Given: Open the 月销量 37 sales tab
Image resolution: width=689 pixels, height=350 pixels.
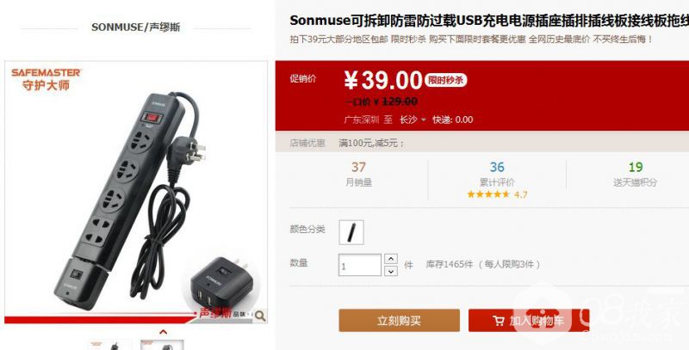Looking at the screenshot, I should pyautogui.click(x=358, y=174).
